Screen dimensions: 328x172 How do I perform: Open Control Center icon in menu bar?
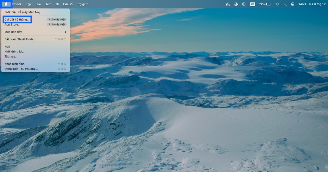click(x=292, y=4)
